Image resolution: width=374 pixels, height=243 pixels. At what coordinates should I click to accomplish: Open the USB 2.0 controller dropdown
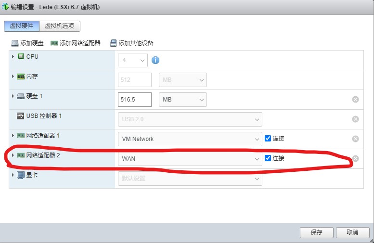tap(190, 119)
